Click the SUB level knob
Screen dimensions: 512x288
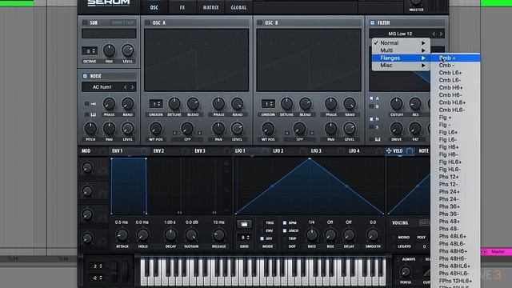click(x=128, y=50)
